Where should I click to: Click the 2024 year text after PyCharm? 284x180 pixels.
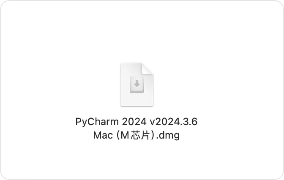click(134, 122)
